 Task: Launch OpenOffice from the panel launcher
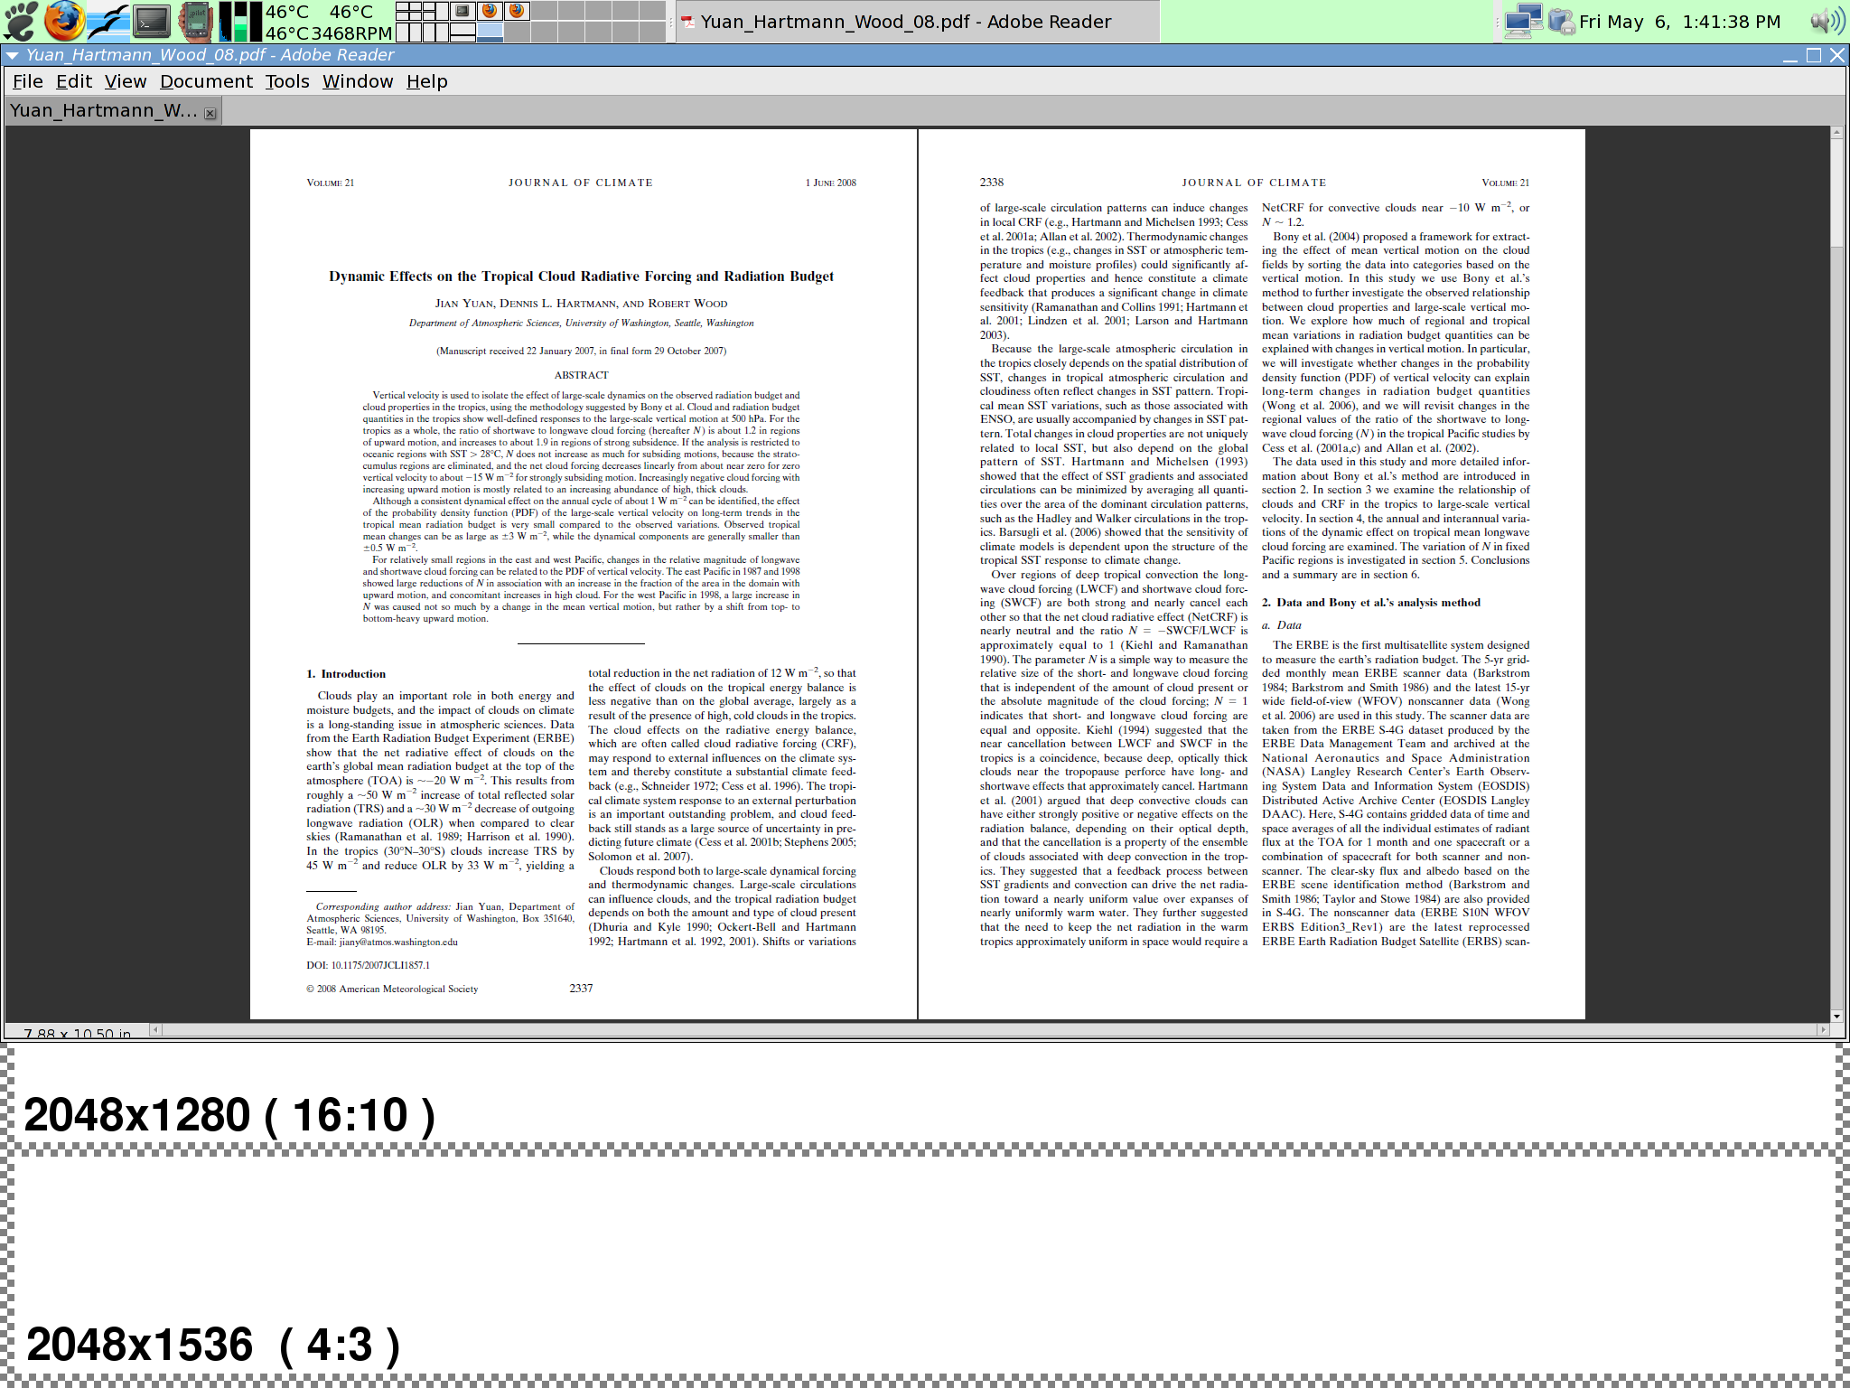coord(108,21)
